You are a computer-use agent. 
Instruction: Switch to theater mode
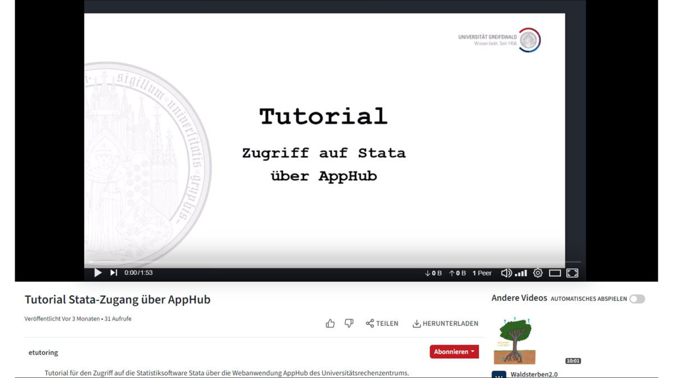555,273
